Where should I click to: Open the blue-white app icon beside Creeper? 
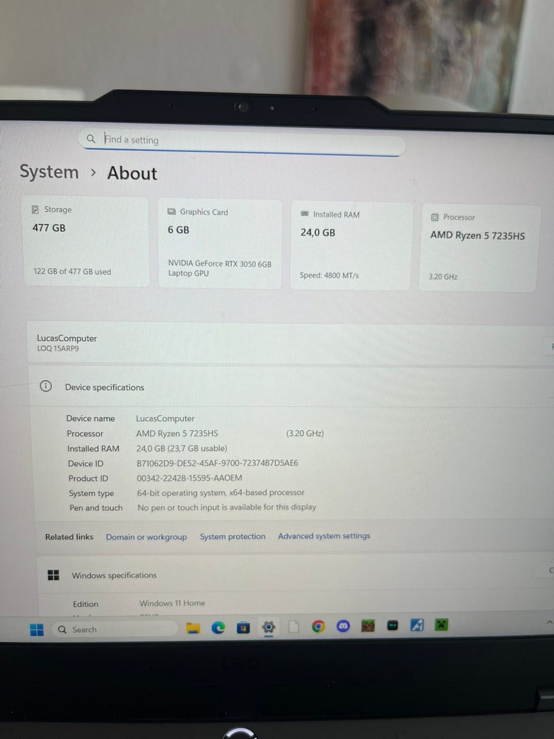(417, 625)
